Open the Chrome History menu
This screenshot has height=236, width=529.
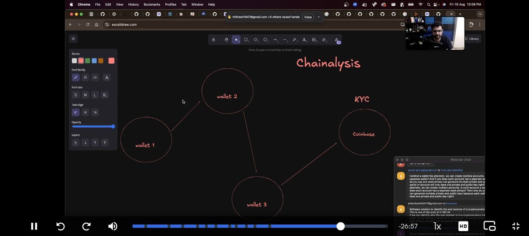click(x=133, y=4)
